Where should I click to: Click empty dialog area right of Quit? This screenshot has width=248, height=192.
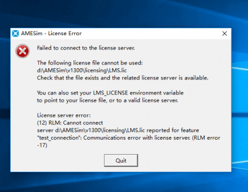(x=183, y=161)
